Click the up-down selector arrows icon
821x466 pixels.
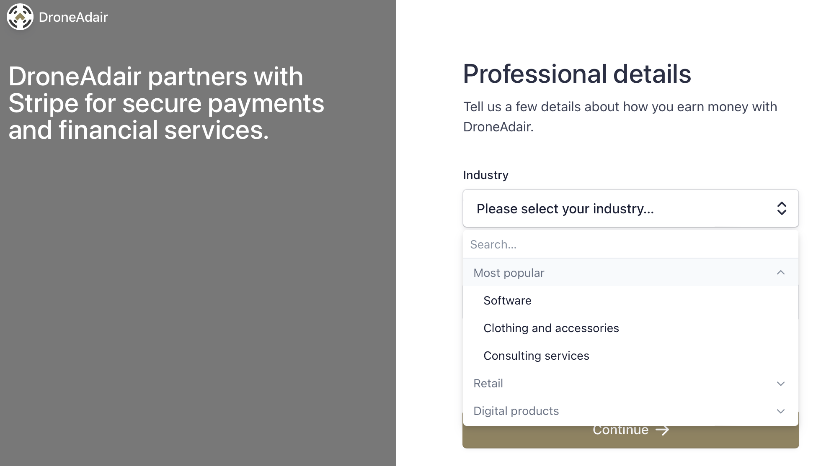pyautogui.click(x=782, y=208)
